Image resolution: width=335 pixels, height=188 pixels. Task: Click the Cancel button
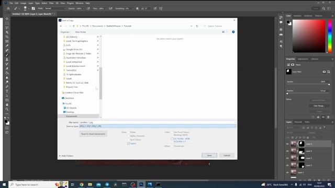227,156
